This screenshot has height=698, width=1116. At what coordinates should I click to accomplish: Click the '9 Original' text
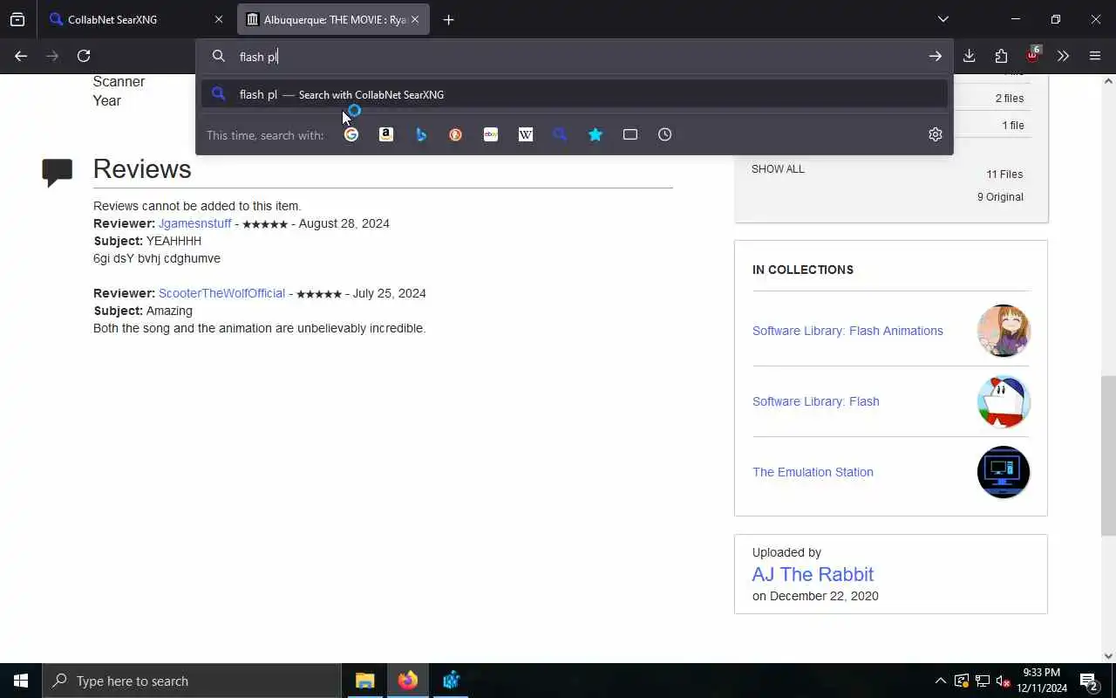pyautogui.click(x=1000, y=197)
